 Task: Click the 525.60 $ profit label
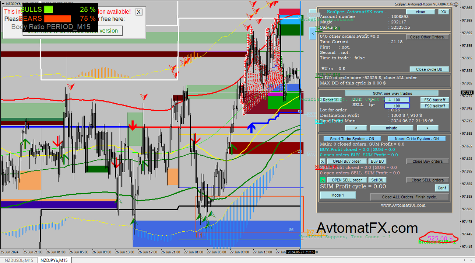pyautogui.click(x=440, y=239)
